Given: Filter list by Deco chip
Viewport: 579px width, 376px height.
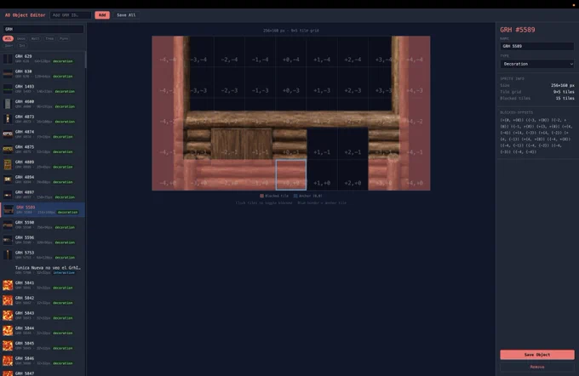Looking at the screenshot, I should click(x=21, y=38).
